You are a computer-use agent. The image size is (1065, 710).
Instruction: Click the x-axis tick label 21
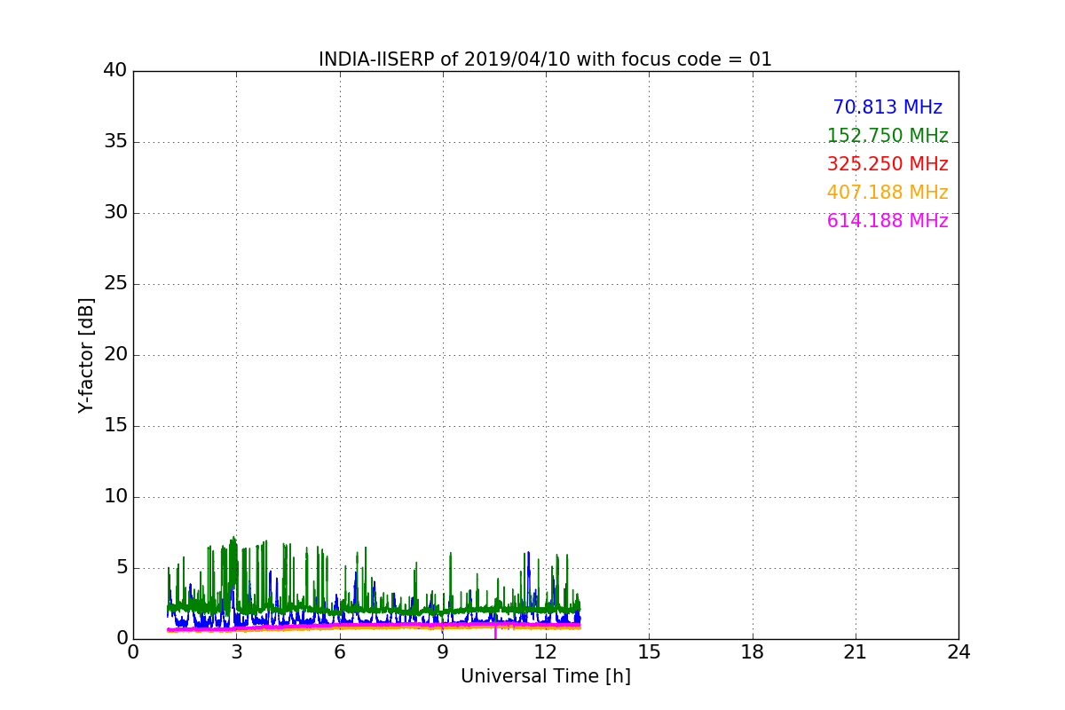856,651
